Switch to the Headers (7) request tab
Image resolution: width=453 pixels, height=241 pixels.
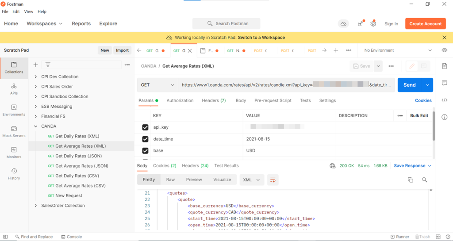[214, 100]
